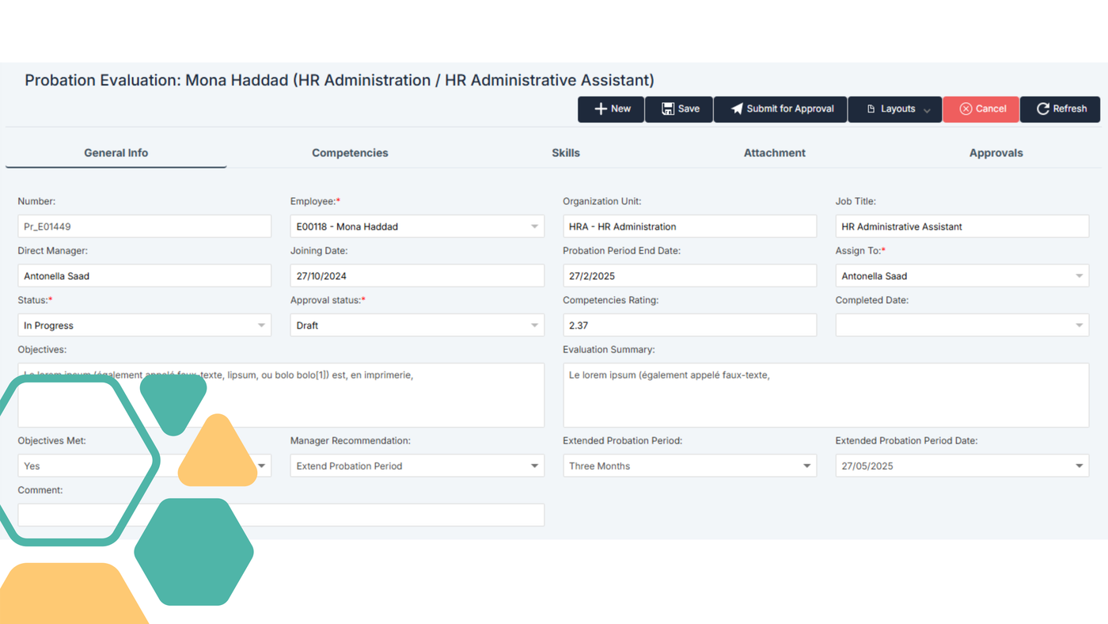Click the Save button
This screenshot has height=624, width=1108.
tap(678, 109)
